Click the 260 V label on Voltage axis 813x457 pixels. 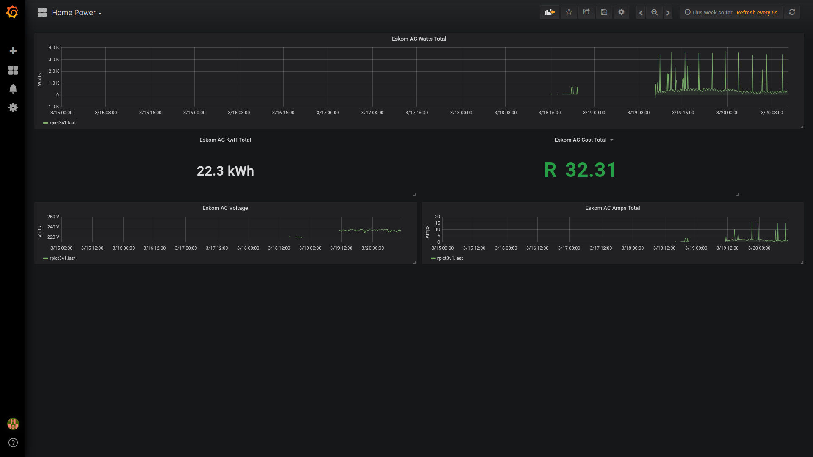(x=53, y=217)
